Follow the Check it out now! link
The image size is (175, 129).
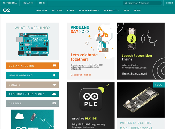(134, 74)
